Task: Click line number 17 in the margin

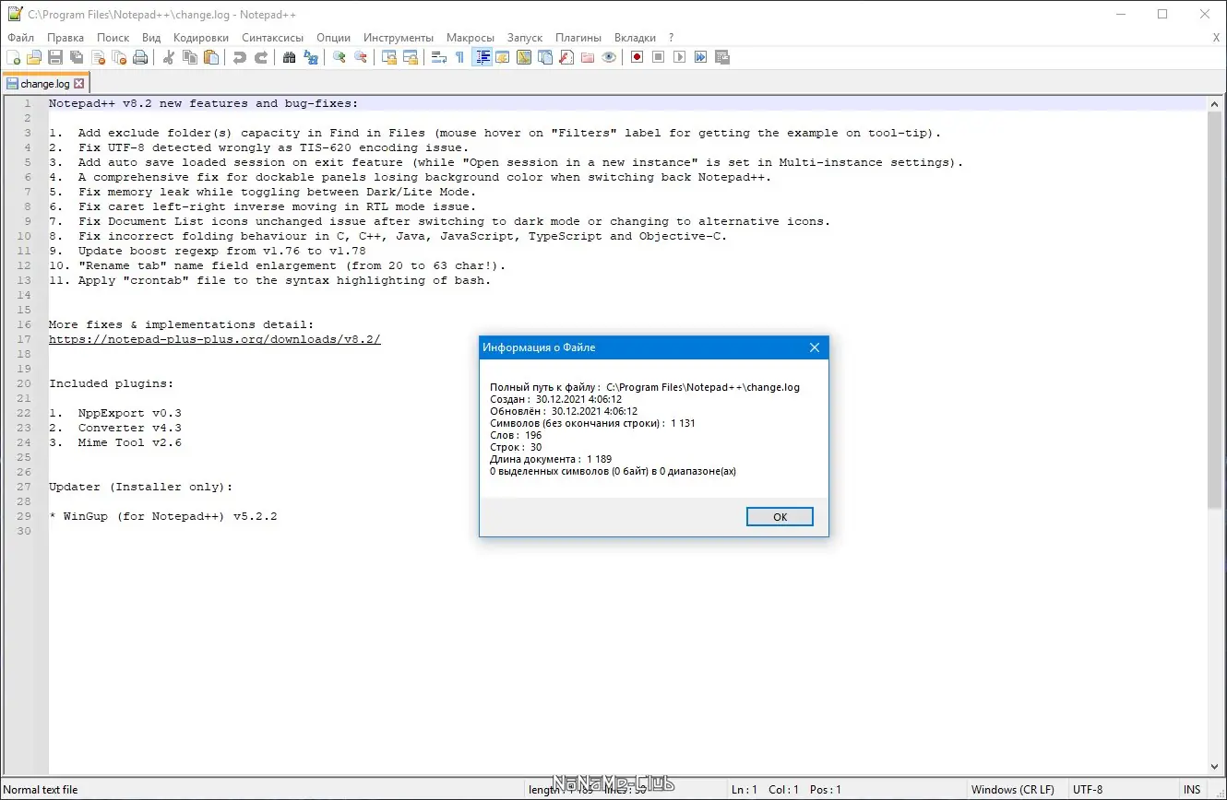Action: pos(27,339)
